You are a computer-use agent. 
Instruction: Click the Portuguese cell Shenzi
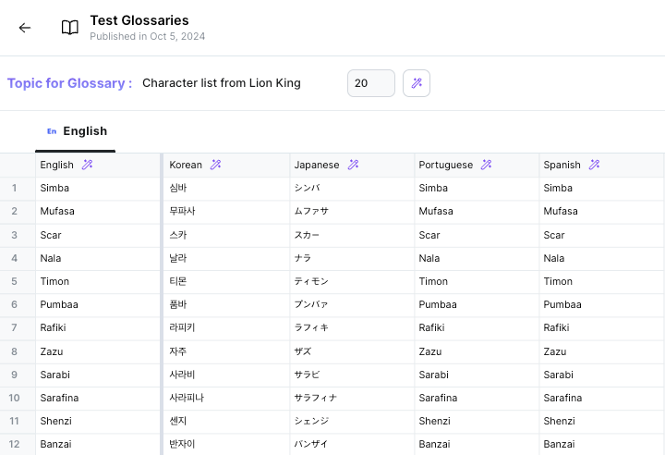[x=477, y=421]
